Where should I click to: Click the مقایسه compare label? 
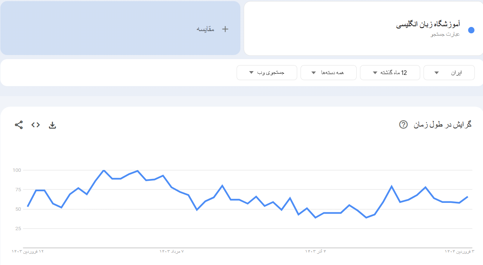pyautogui.click(x=206, y=29)
